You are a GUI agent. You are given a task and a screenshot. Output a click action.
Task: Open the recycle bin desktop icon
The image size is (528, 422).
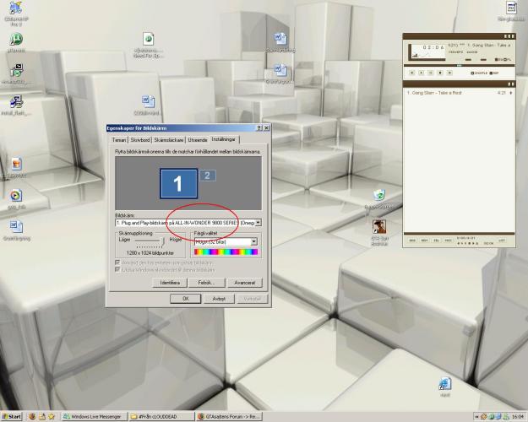[x=379, y=195]
